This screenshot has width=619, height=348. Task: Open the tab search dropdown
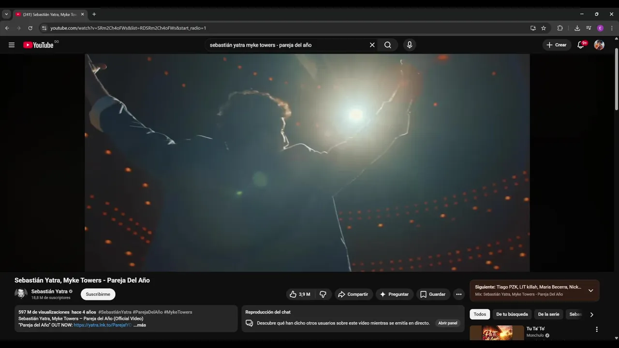point(6,14)
